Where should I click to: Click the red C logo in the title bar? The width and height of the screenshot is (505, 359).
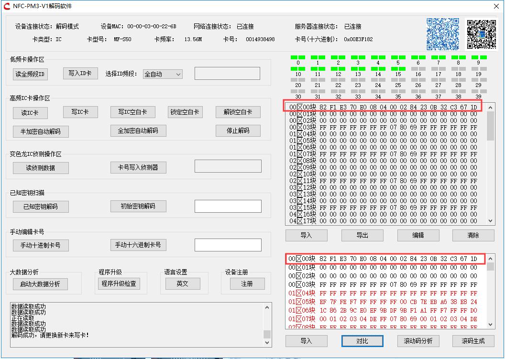[x=7, y=7]
